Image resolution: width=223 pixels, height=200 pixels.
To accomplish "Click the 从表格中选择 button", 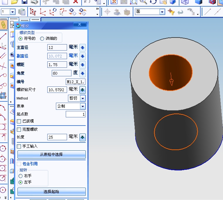I will click(x=51, y=155).
